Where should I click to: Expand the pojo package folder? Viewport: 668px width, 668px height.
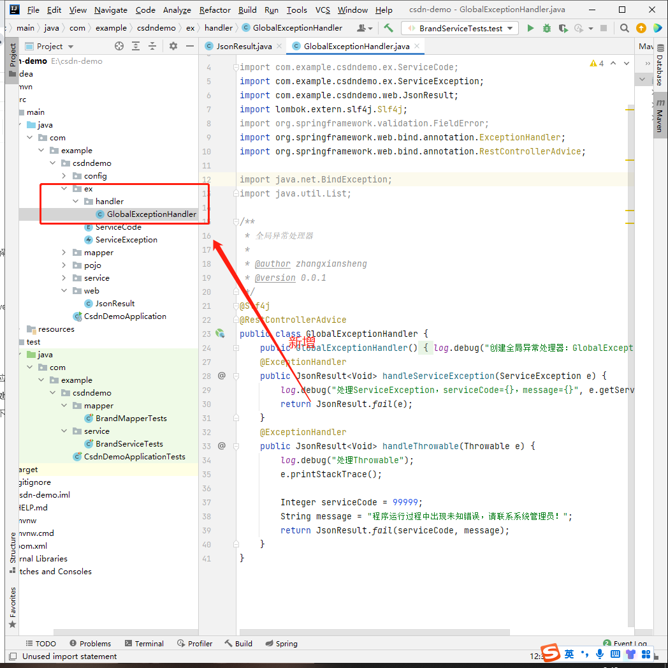[x=64, y=265]
